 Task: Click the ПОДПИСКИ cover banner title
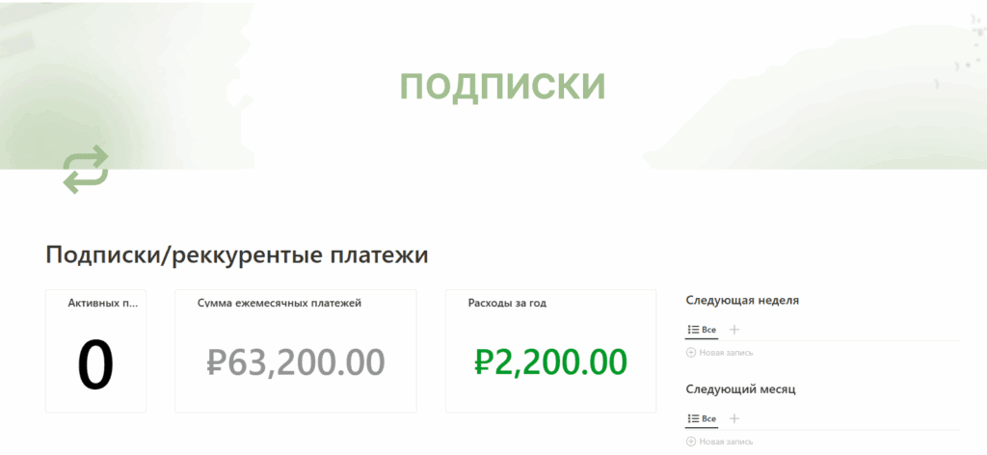click(502, 87)
